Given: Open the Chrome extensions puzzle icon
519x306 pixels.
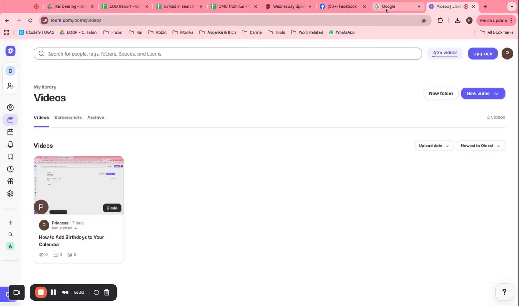Looking at the screenshot, I should click(x=440, y=20).
